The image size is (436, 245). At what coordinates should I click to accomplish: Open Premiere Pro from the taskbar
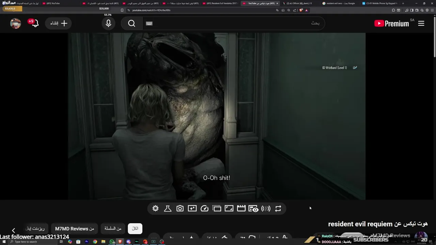[x=87, y=242]
